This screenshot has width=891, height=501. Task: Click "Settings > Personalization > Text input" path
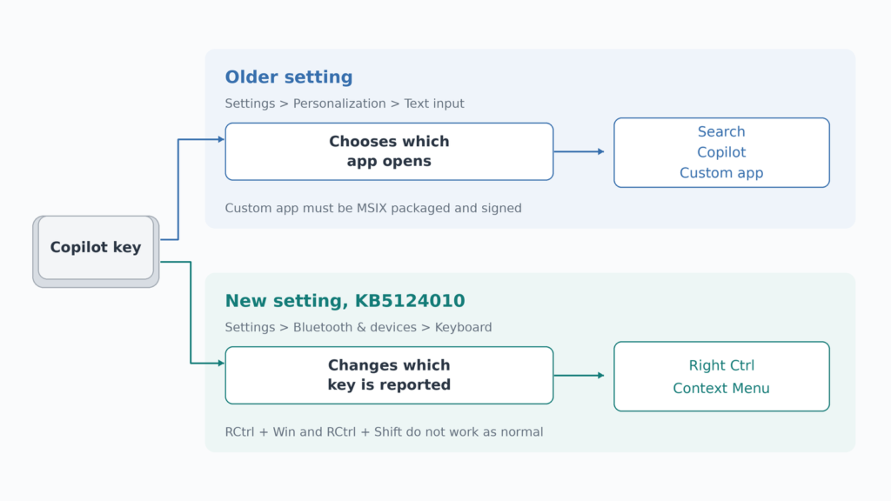[345, 104]
